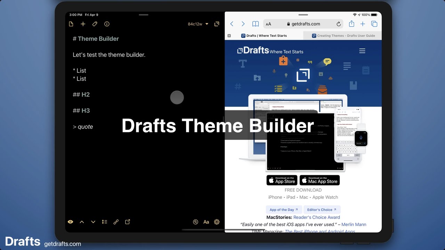Click the ## H2 heading line
Image resolution: width=445 pixels, height=250 pixels.
pos(81,94)
